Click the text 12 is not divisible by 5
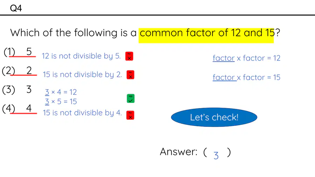The image size is (315, 177). click(81, 56)
